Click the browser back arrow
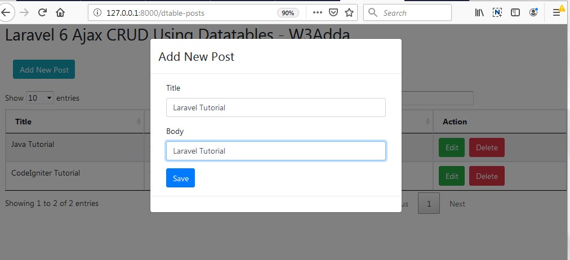This screenshot has height=260, width=570. (6, 13)
